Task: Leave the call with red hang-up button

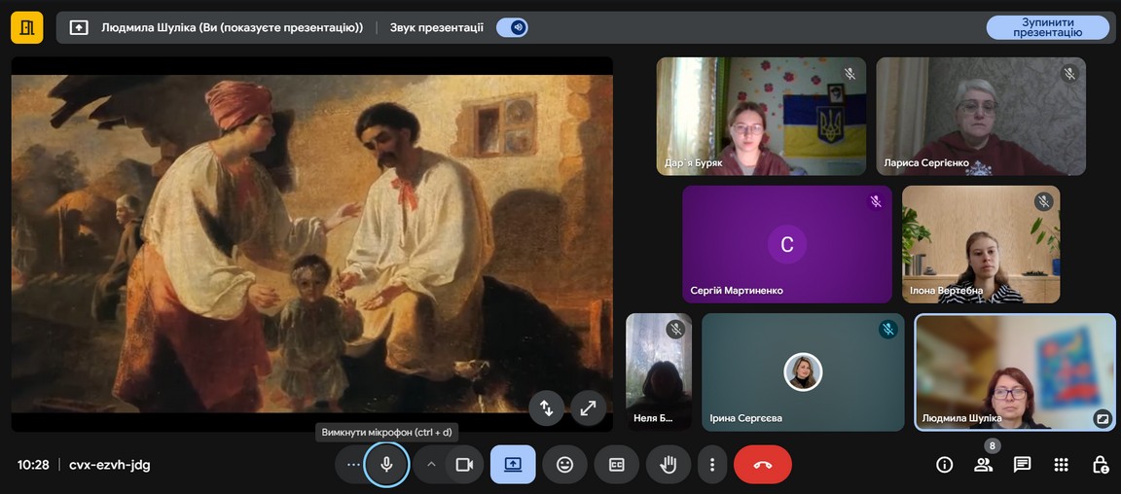Action: point(762,465)
